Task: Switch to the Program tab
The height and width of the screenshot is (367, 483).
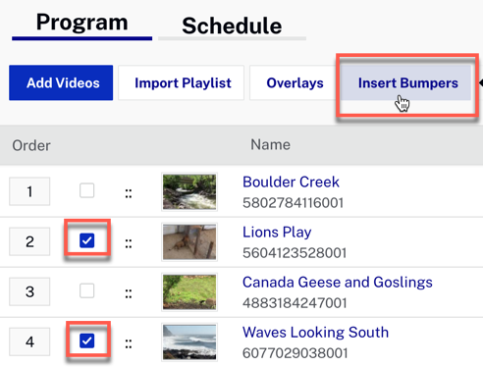Action: (81, 24)
